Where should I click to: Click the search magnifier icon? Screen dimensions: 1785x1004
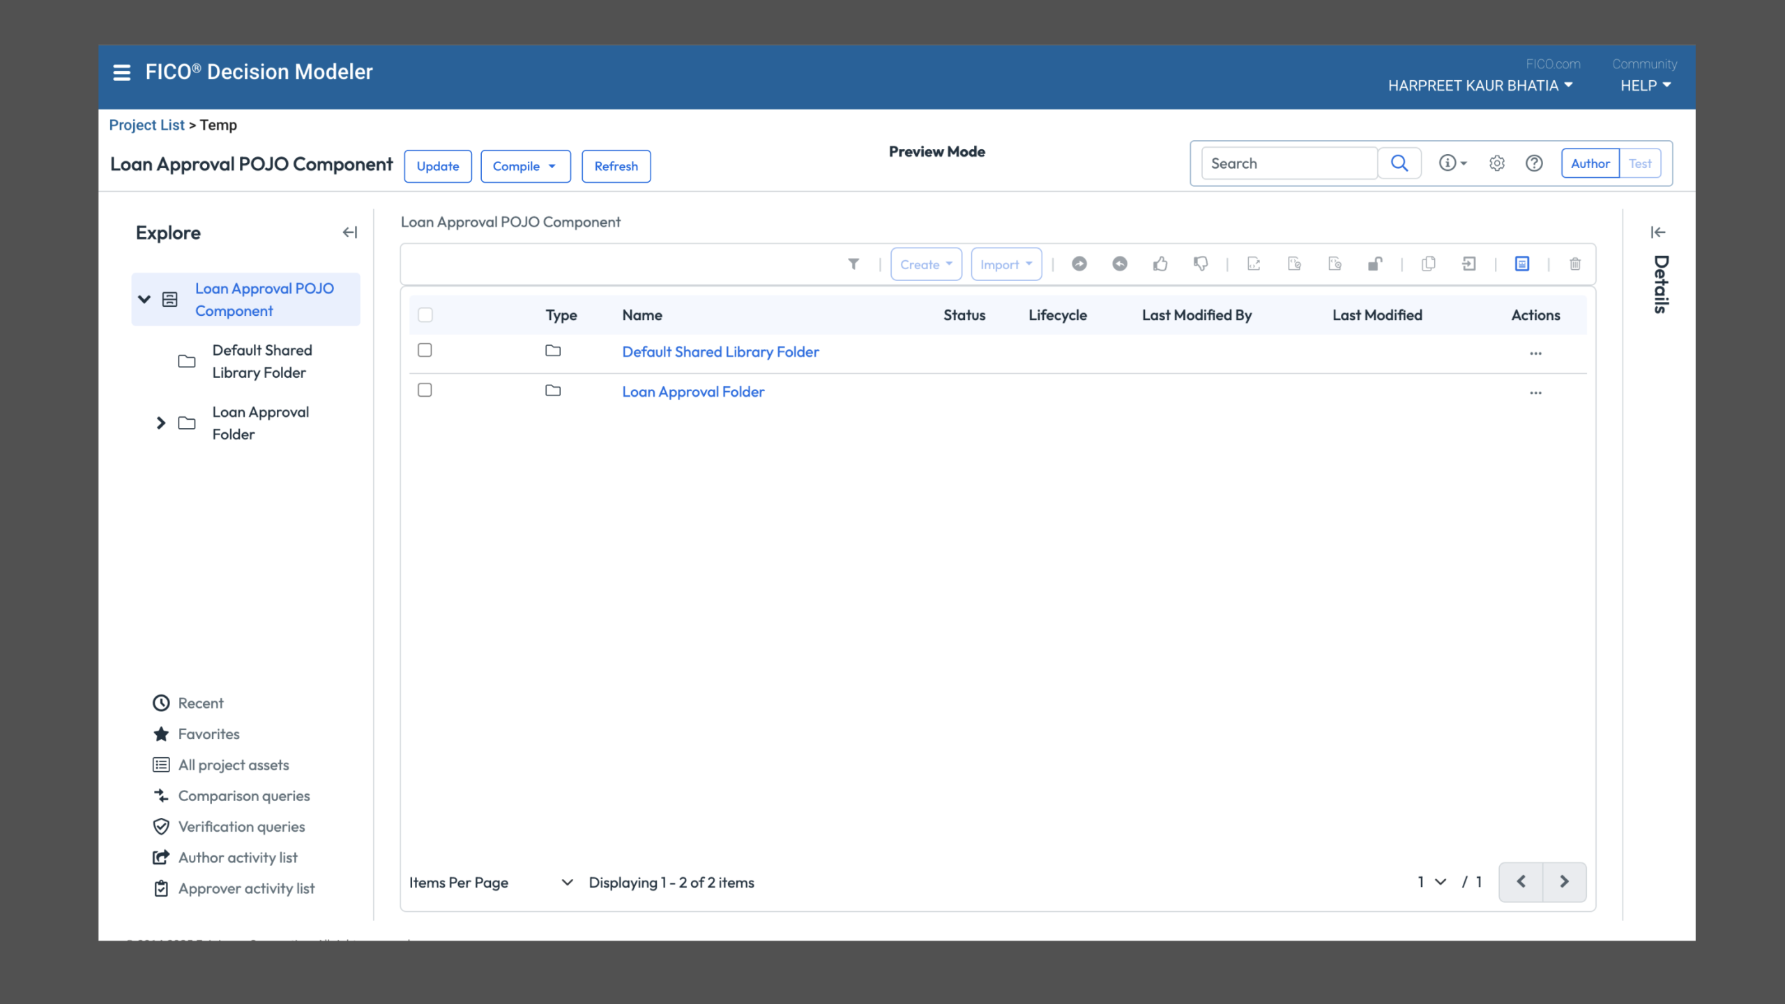1399,163
